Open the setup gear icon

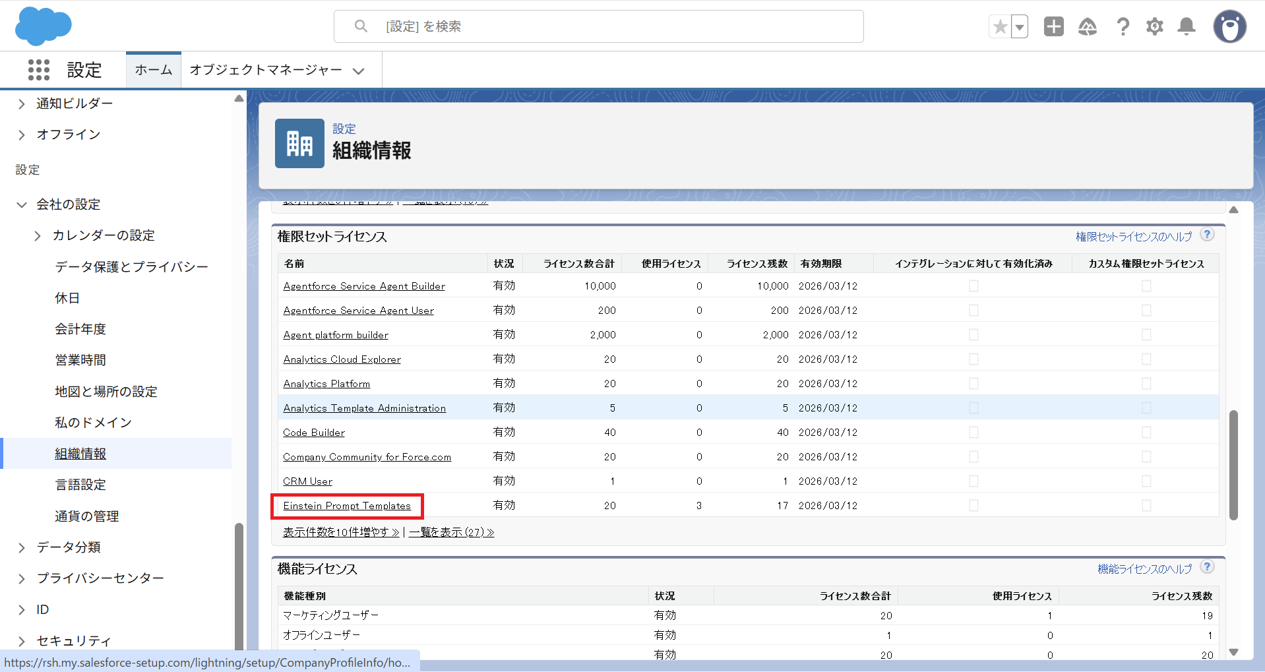1154,26
